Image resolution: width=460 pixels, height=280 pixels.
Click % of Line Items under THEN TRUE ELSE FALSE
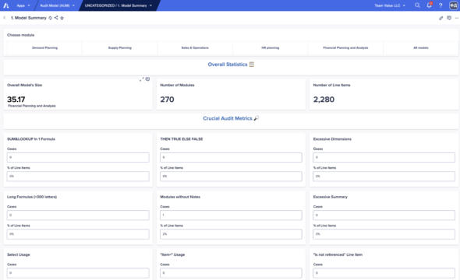coord(231,177)
